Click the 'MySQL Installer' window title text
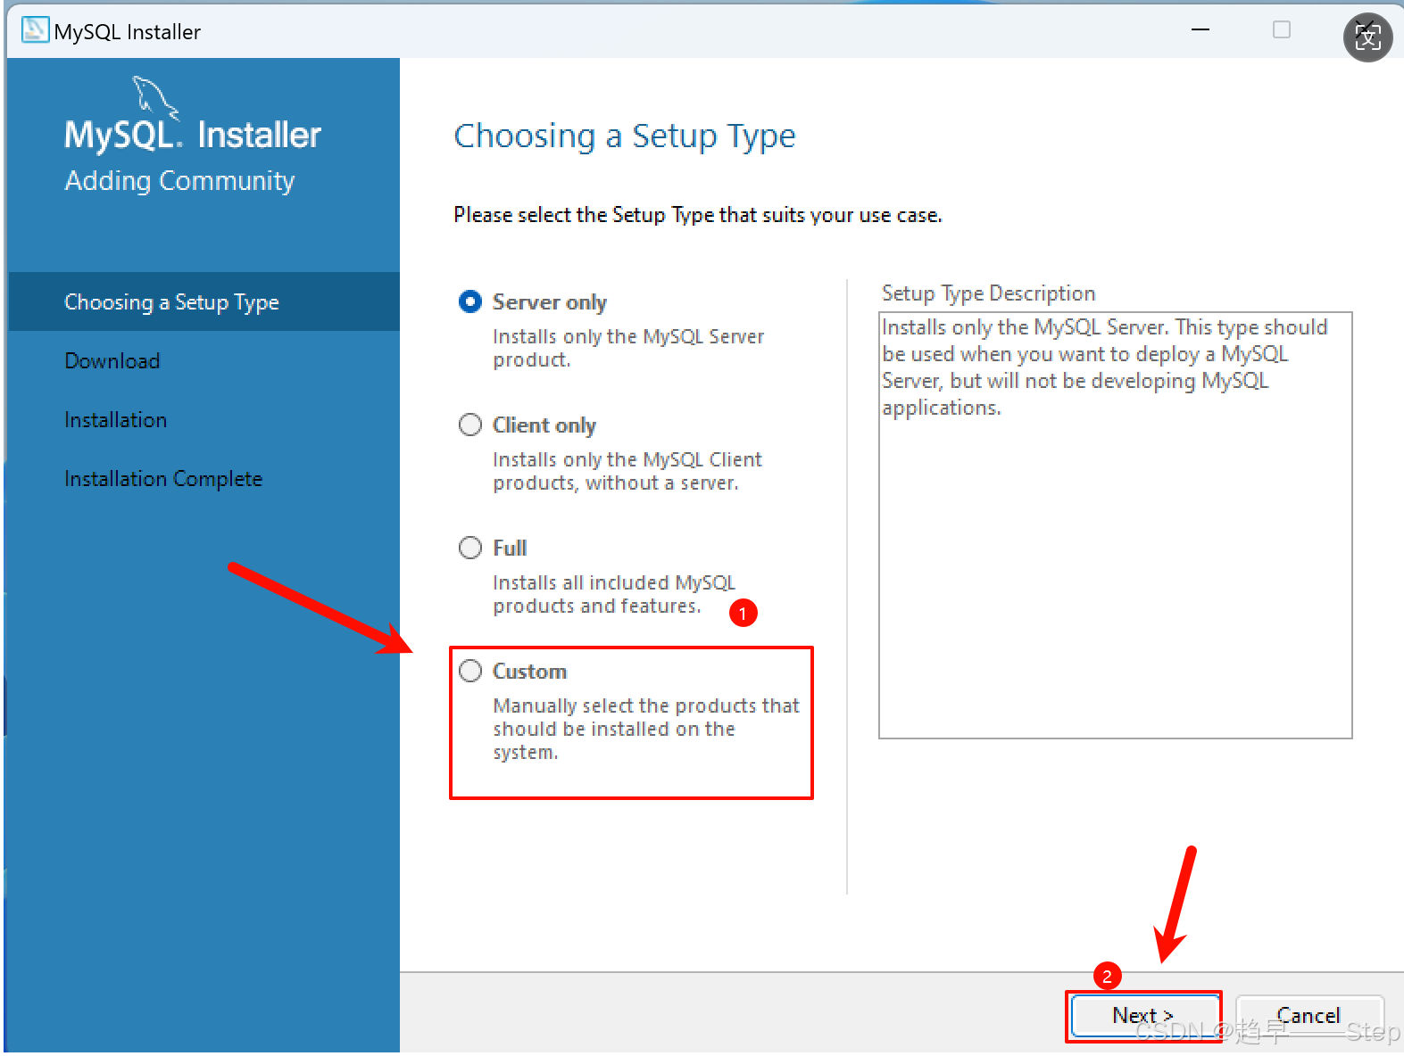1404x1056 pixels. [128, 32]
